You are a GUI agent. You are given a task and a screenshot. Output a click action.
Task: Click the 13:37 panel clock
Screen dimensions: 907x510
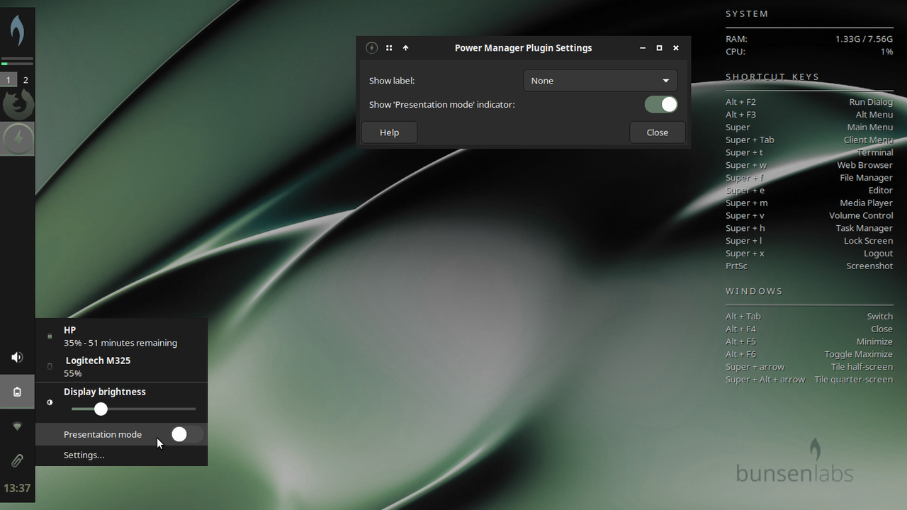pos(17,488)
